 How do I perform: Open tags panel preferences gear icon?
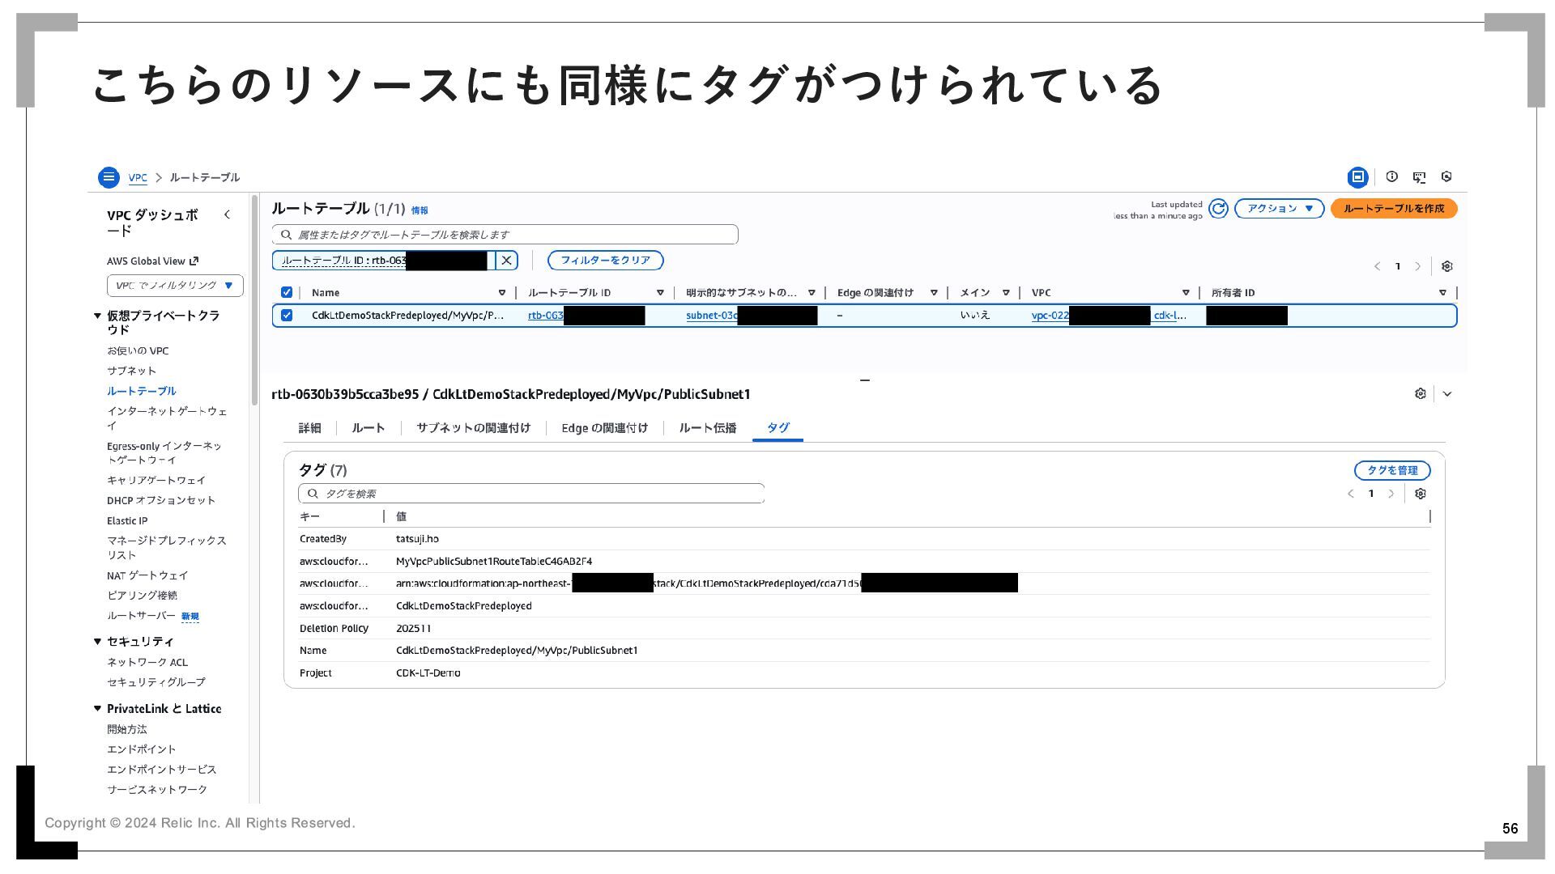pyautogui.click(x=1420, y=494)
